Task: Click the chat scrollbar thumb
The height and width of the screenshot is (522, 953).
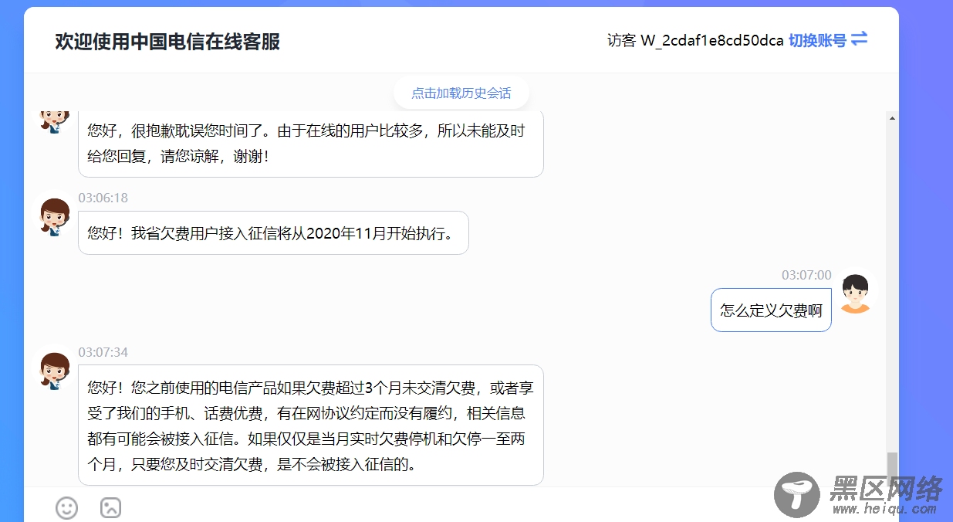Action: tap(892, 468)
